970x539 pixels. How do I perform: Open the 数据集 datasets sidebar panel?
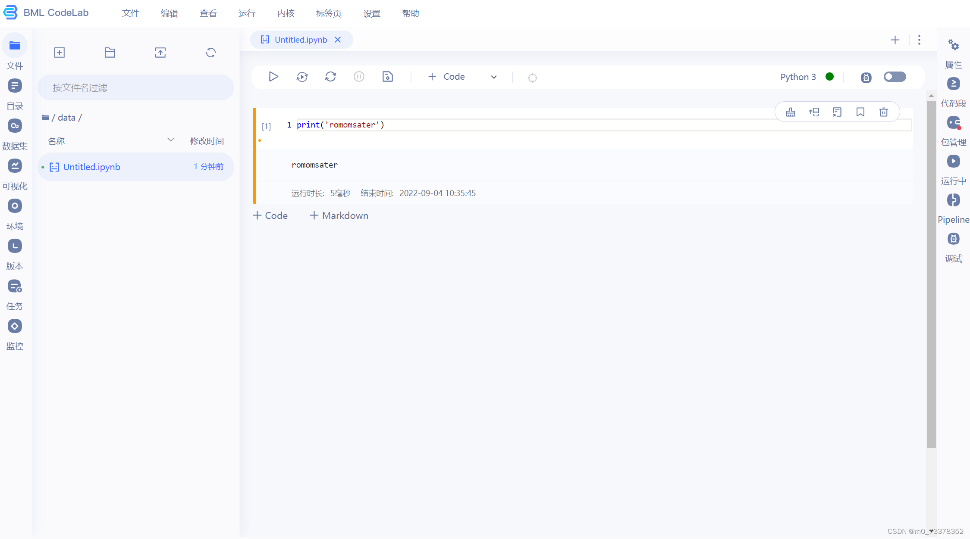click(15, 126)
